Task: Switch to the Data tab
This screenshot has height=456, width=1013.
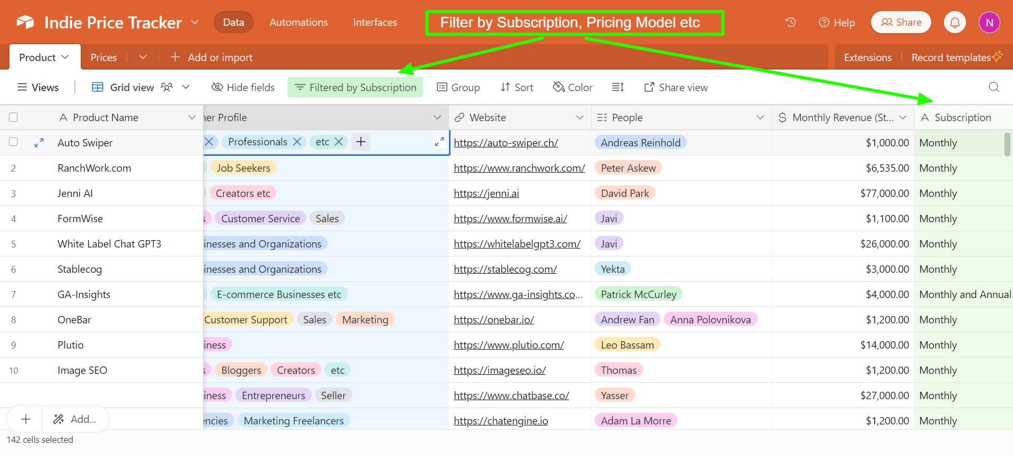Action: tap(233, 22)
